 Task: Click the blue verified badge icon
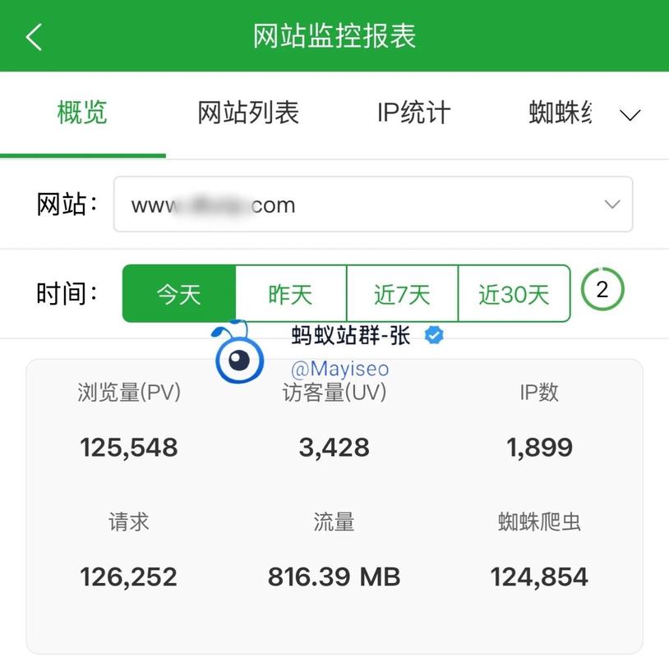[x=434, y=335]
